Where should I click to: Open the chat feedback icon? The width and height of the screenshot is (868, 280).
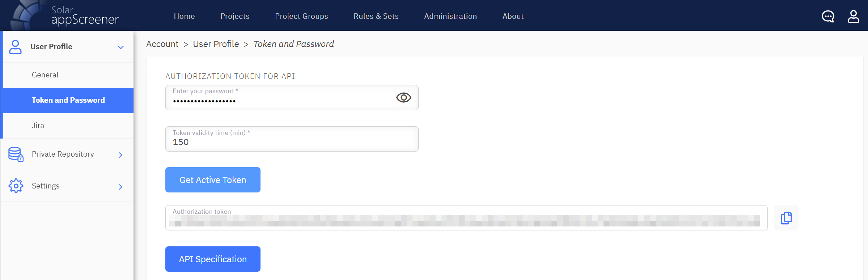click(828, 16)
